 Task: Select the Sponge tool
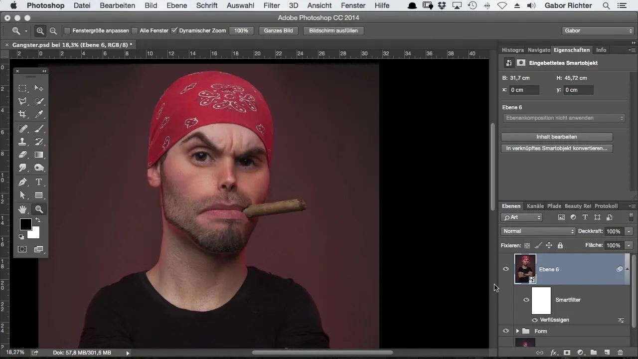pos(39,168)
